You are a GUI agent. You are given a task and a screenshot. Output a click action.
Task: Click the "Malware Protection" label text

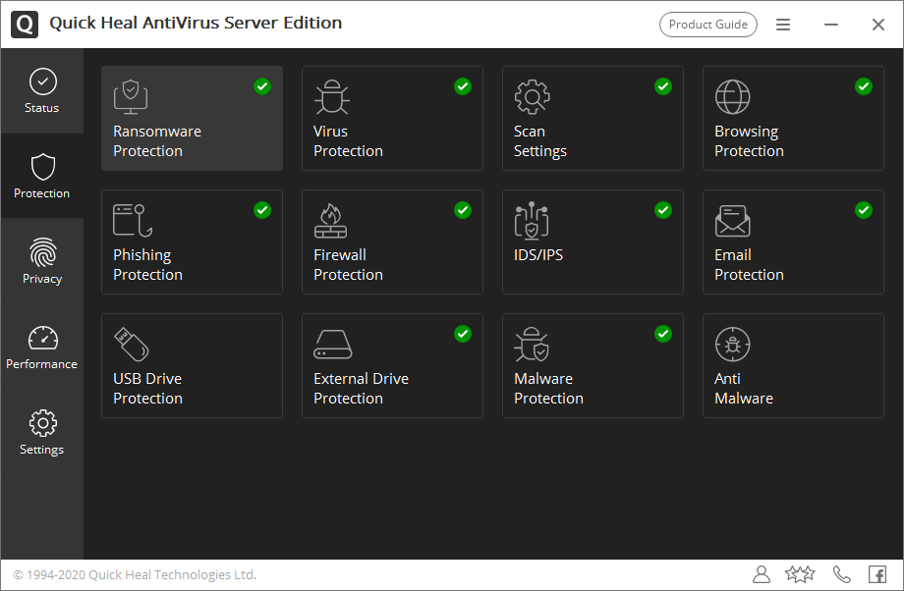coord(548,388)
